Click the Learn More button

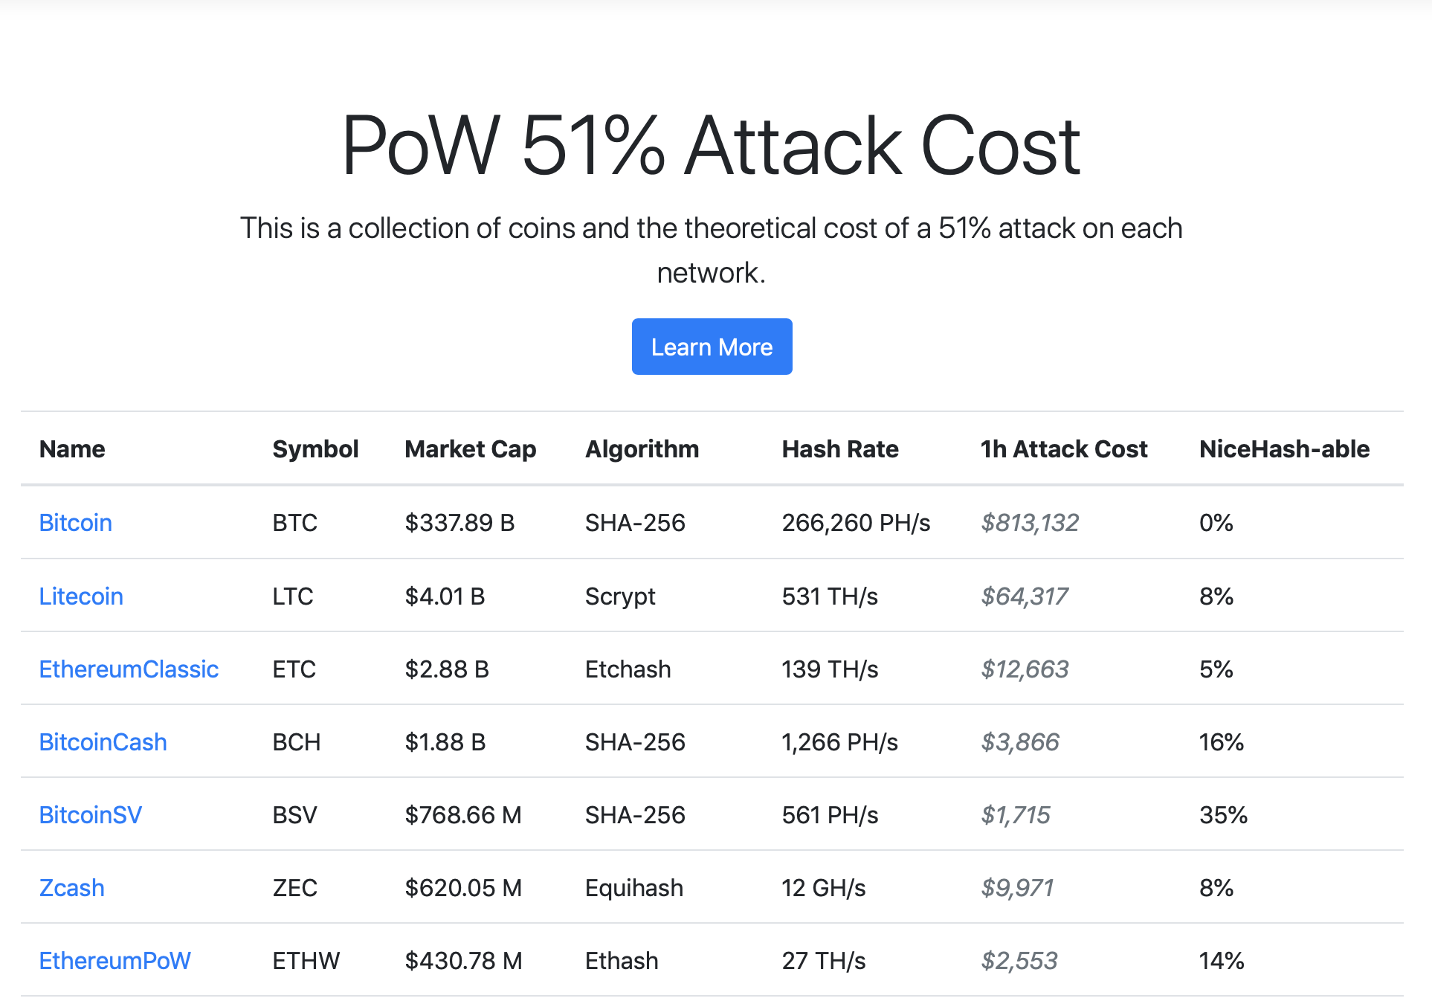[x=712, y=347]
